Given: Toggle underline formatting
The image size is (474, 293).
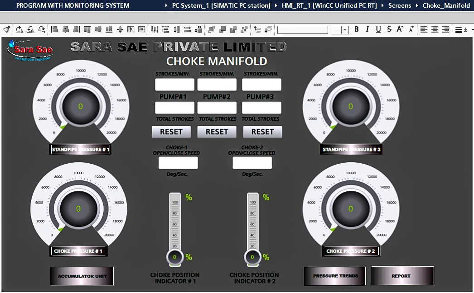Looking at the screenshot, I should tap(378, 29).
